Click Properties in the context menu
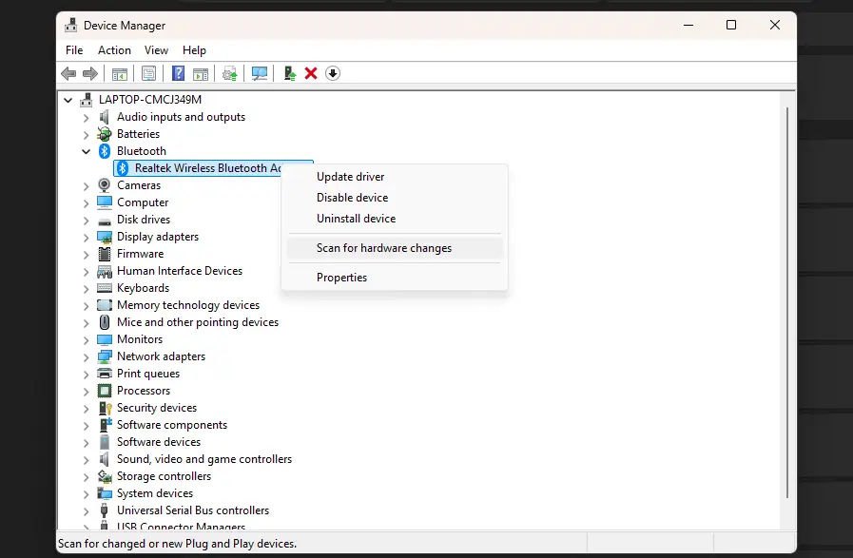This screenshot has height=558, width=853. pos(341,277)
